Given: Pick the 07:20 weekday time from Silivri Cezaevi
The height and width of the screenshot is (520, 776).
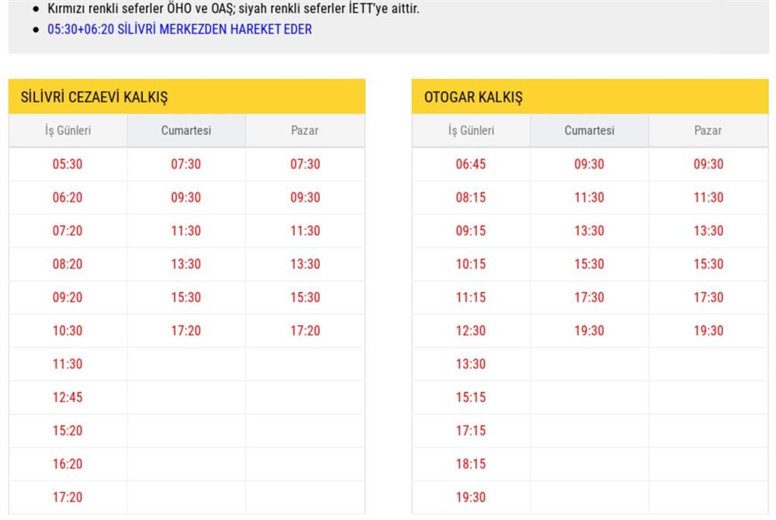Looking at the screenshot, I should pyautogui.click(x=68, y=231).
